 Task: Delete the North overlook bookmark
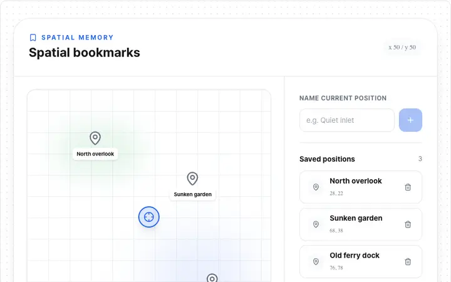coord(408,187)
